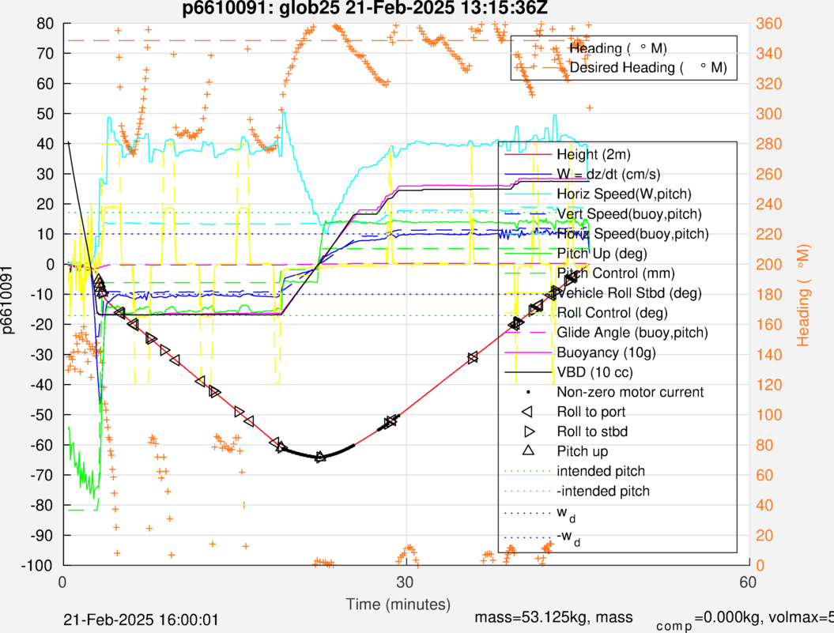Image resolution: width=834 pixels, height=633 pixels.
Task: Click the Roll to stbd triangle marker in legend
Action: click(x=529, y=431)
